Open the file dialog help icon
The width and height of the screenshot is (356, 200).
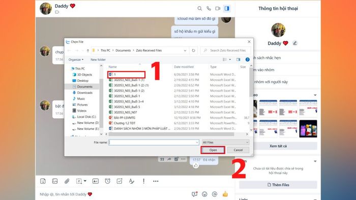248,59
